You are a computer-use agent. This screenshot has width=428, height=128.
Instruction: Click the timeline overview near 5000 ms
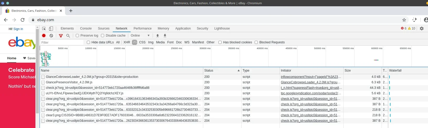(63, 56)
